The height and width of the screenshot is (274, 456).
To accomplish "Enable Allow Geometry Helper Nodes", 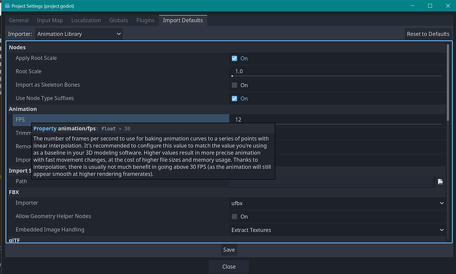I will (235, 217).
